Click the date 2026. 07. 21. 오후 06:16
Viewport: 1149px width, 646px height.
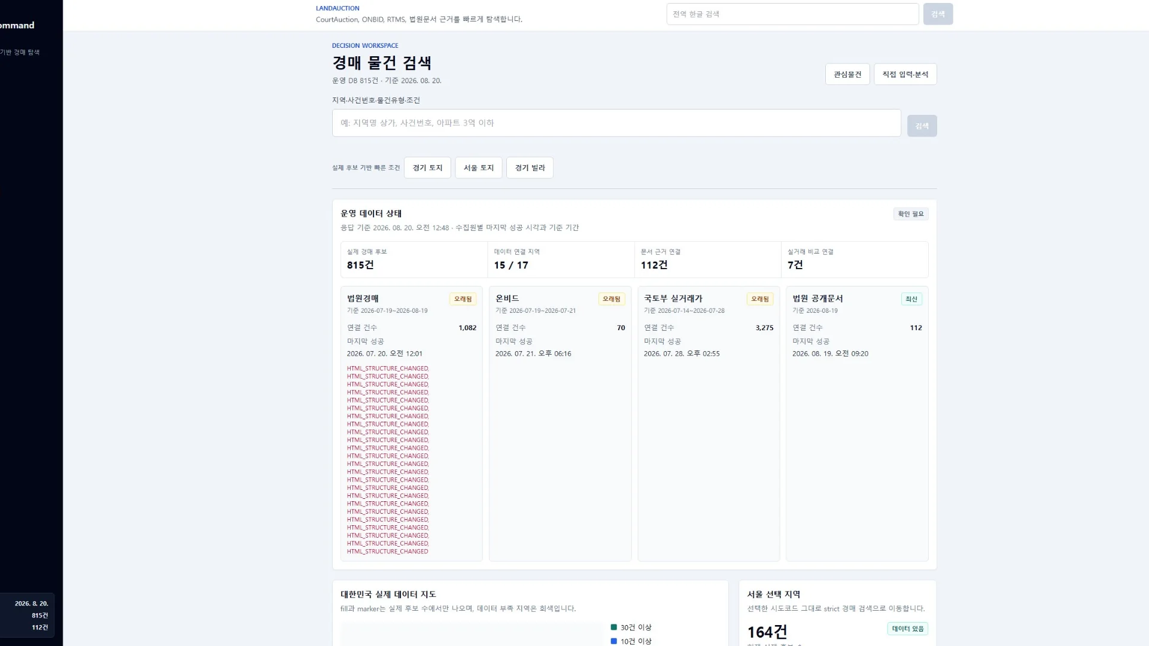[x=533, y=354]
